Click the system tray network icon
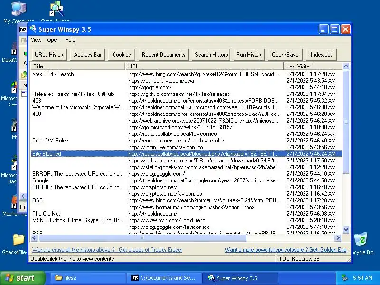380x285 pixels. tap(344, 278)
